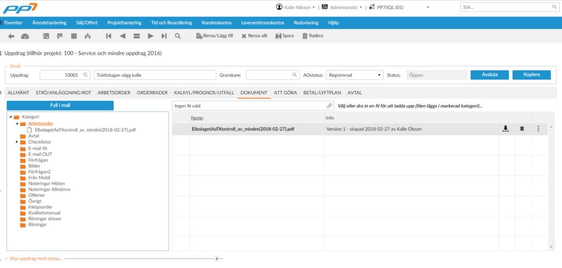
Task: Delete the ElbolagetAoTKontroll PDF with the trash icon
Action: 522,129
